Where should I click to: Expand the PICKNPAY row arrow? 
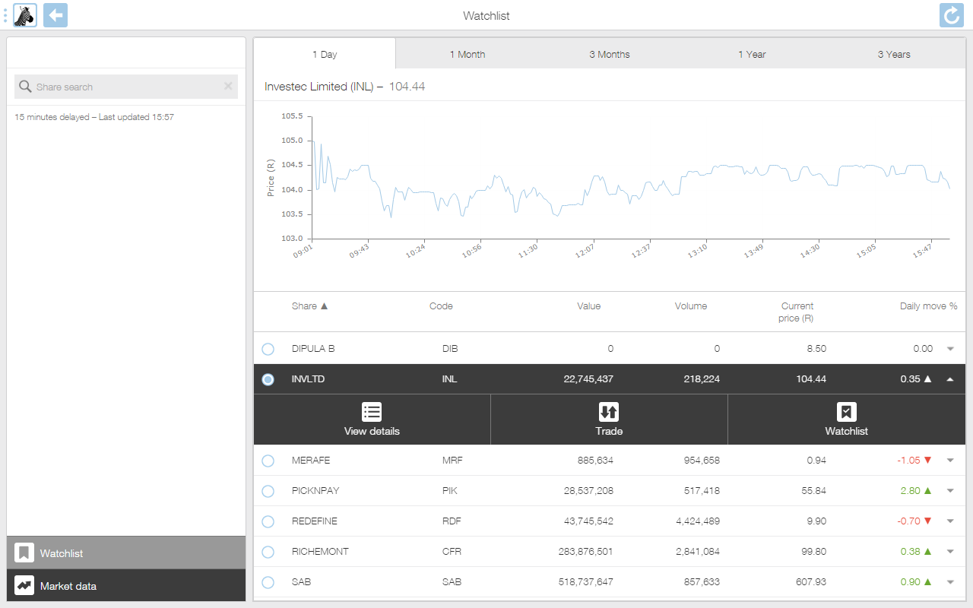click(950, 491)
